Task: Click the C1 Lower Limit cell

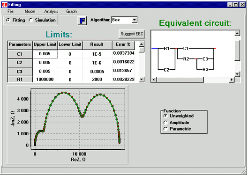Action: tap(70, 54)
